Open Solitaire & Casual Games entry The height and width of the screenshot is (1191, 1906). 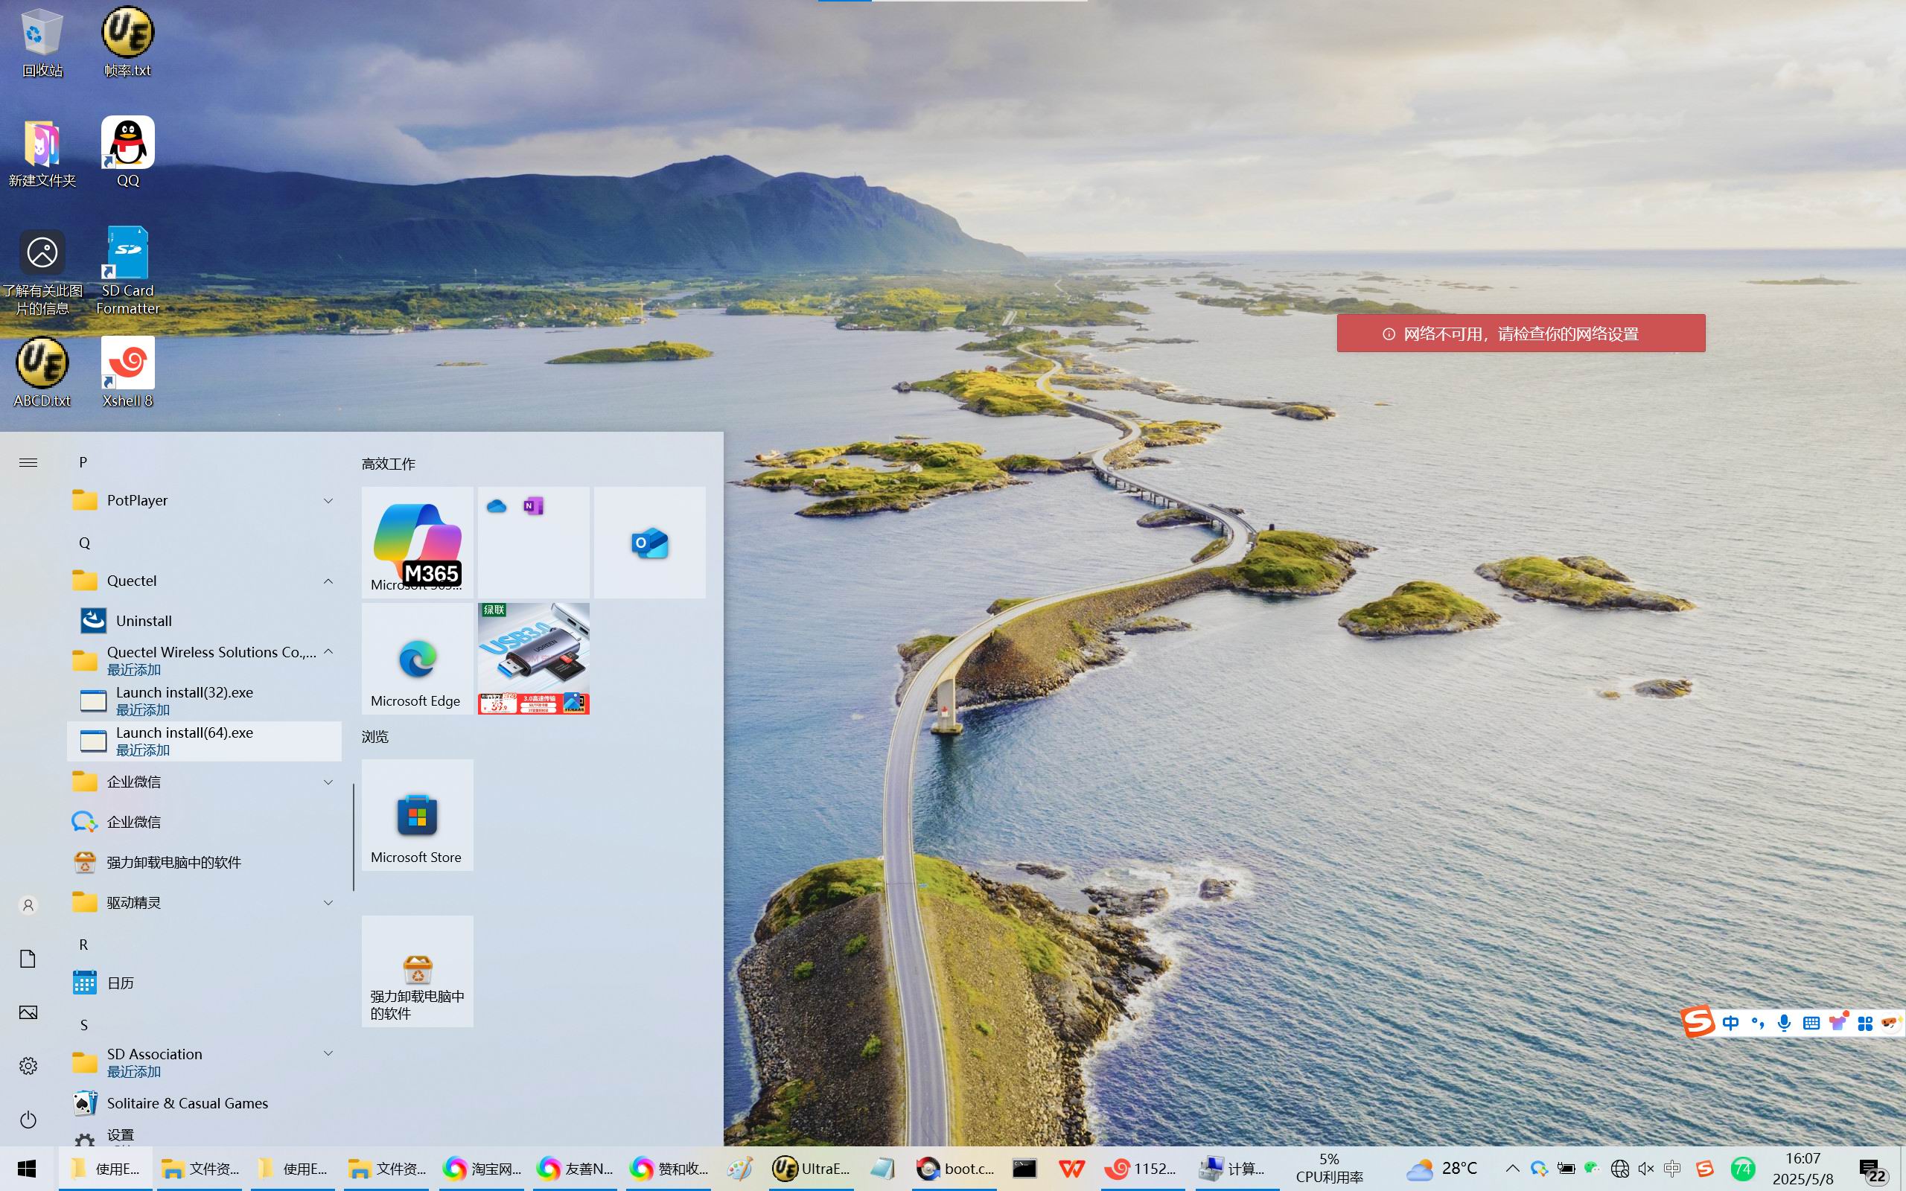click(x=187, y=1102)
